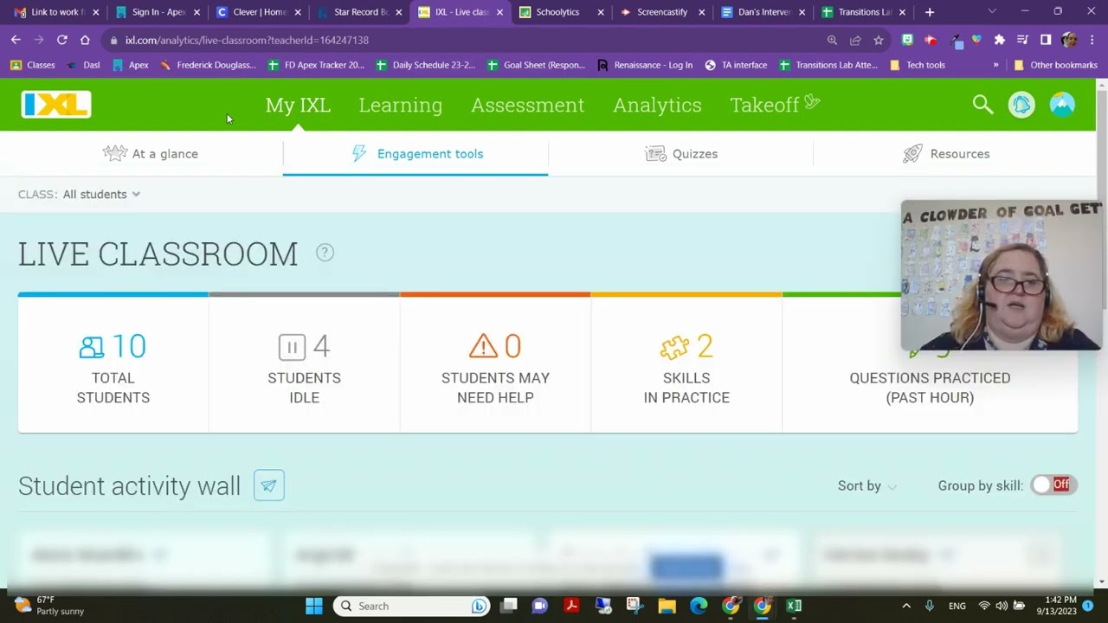Image resolution: width=1108 pixels, height=623 pixels.
Task: Click the browser address bar URL
Action: [x=247, y=40]
